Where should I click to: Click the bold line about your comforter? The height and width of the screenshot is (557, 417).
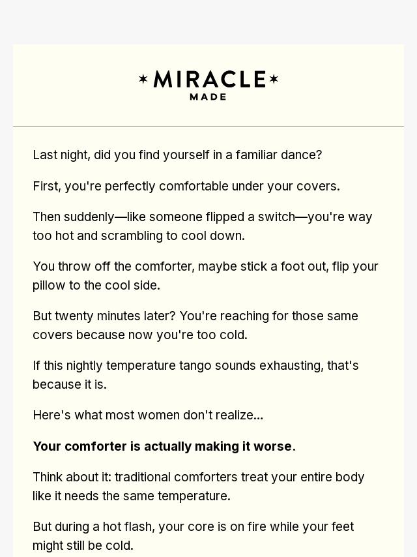(x=164, y=446)
